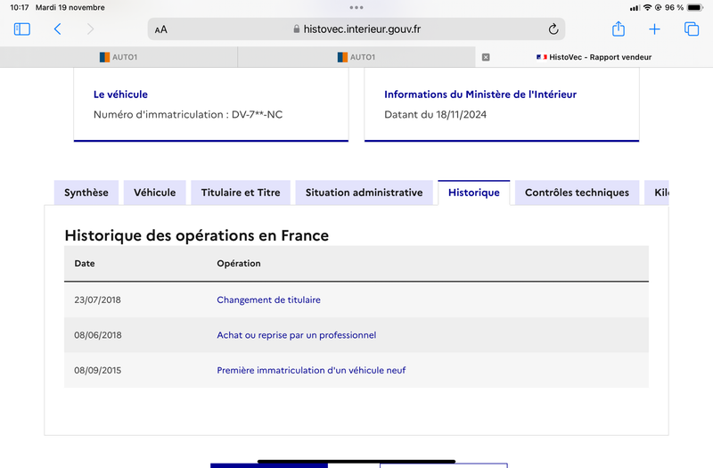The image size is (713, 468).
Task: Show the tab overview
Action: point(692,29)
